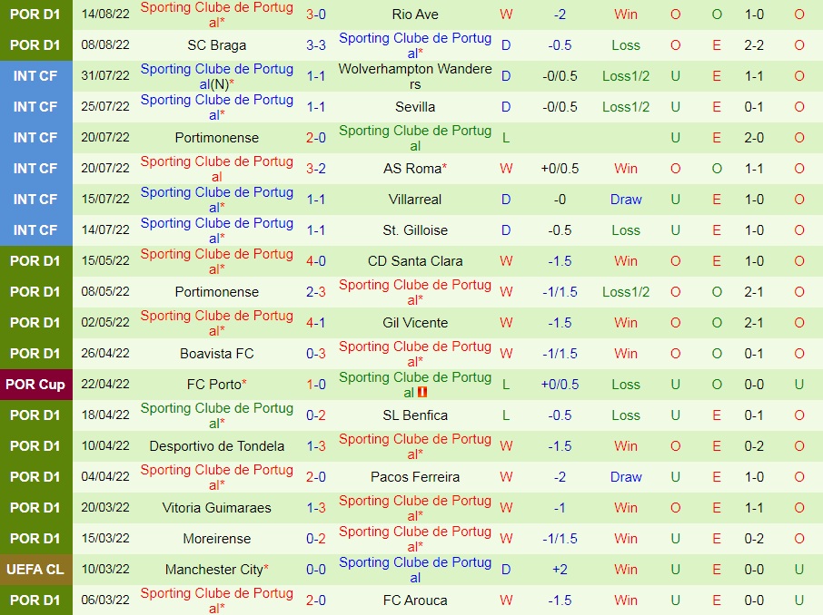Click half-time 0-0 in FC Porto row
This screenshot has width=823, height=615.
(x=754, y=385)
